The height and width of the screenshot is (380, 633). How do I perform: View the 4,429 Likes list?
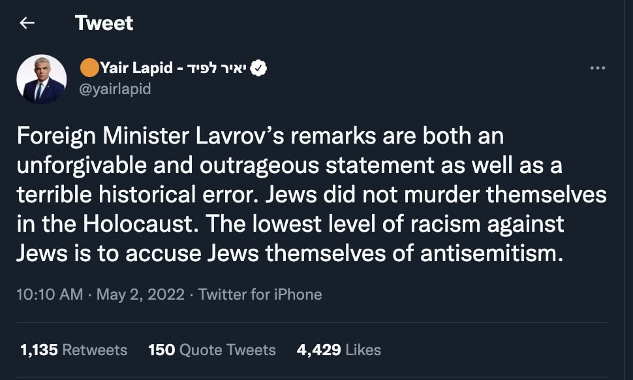click(339, 350)
